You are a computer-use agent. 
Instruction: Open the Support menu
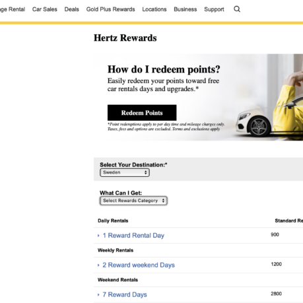pos(214,9)
